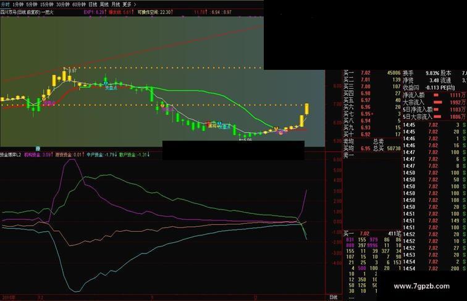
Task: Click the 9996 order in the queue
Action: pos(372,245)
